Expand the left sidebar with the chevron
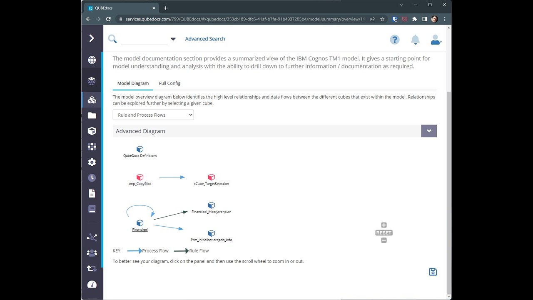533x300 pixels. tap(92, 38)
